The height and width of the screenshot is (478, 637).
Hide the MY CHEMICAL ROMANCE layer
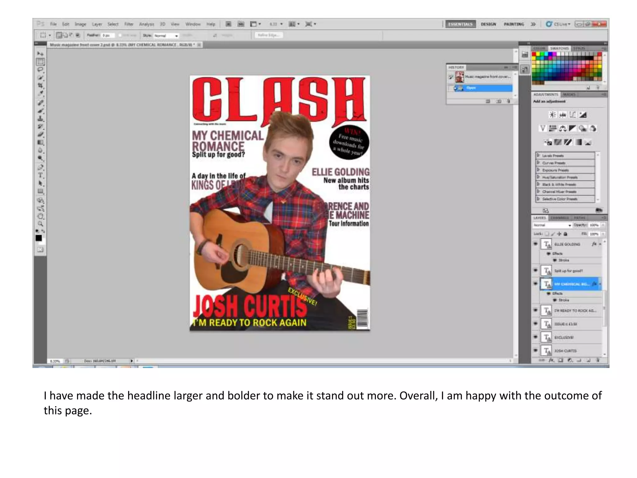coord(536,284)
